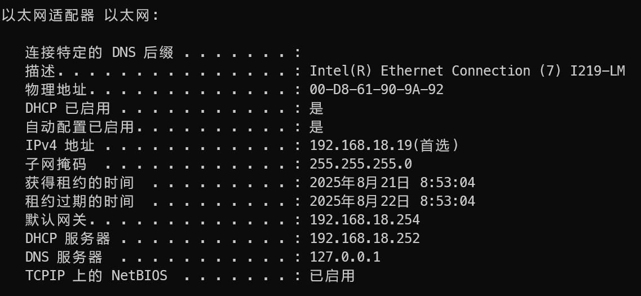Click the DHCP server address 192.168.18.252
641x296 pixels.
point(364,238)
